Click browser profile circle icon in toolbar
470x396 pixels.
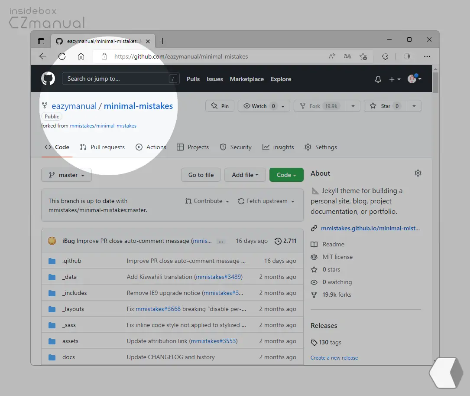pyautogui.click(x=407, y=56)
